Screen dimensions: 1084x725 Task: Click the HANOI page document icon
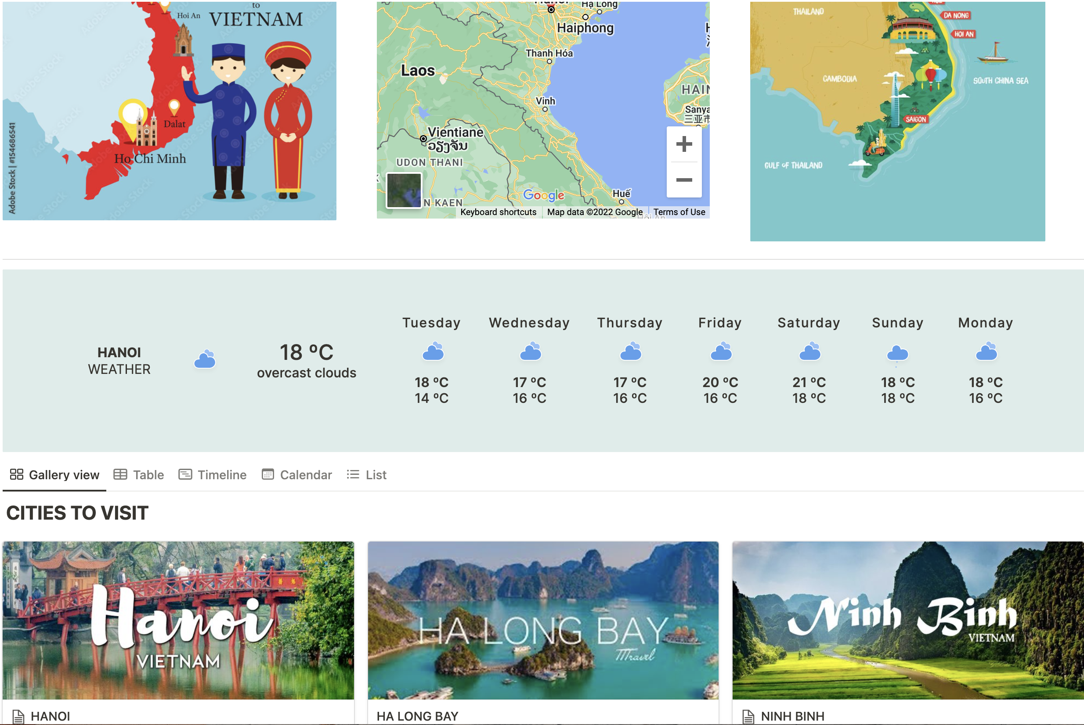tap(18, 716)
